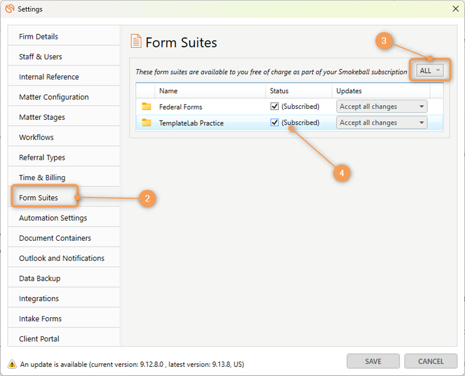Click the Smokeball logo in title bar

[x=9, y=9]
